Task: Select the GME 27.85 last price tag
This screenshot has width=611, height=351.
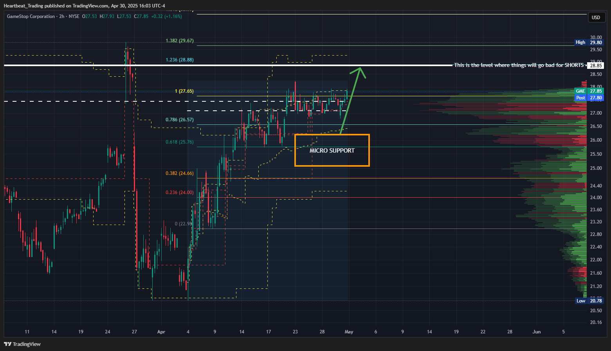Action: [x=589, y=91]
